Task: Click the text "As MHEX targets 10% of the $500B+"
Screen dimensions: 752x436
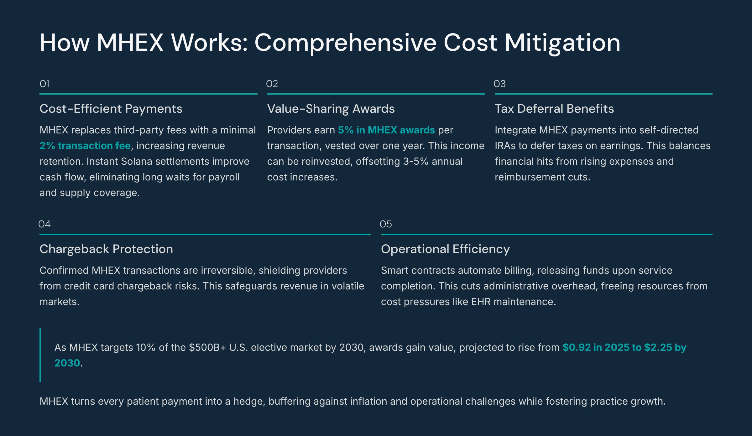Action: [140, 347]
